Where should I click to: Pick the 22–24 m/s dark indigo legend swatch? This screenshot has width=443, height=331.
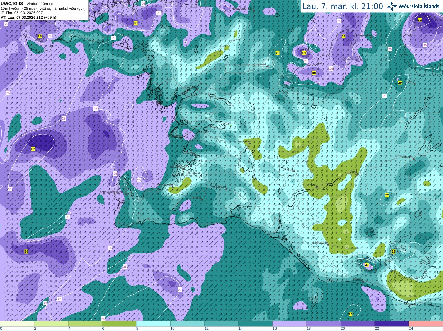pos(392,324)
